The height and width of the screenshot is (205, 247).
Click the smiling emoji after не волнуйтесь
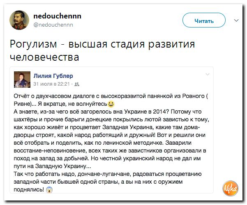pos(111,104)
